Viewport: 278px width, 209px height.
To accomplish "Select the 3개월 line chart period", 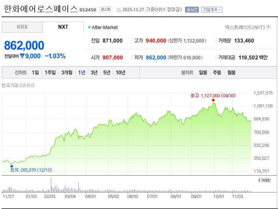I will click(67, 72).
